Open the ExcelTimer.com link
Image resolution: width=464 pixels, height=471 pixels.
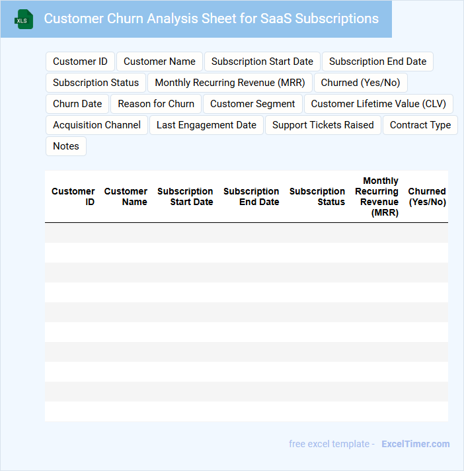(x=415, y=444)
